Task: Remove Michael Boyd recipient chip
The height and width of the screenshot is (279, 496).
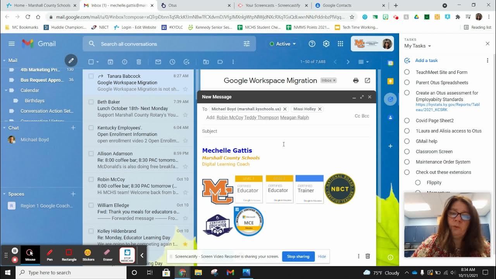Action: (x=285, y=109)
